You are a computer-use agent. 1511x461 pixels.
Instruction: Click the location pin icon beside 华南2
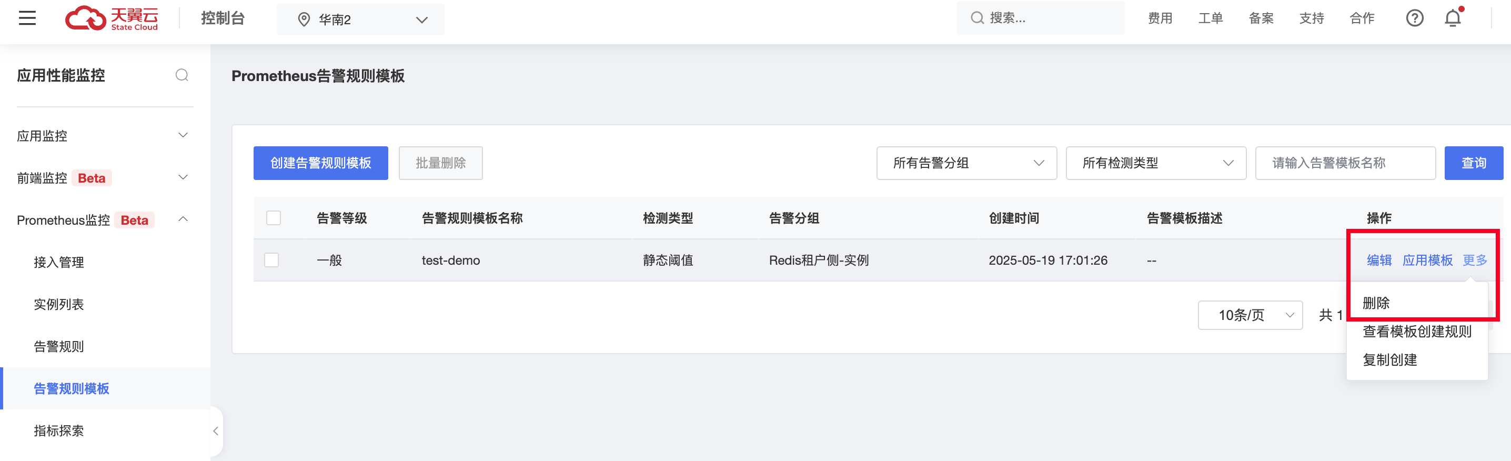[304, 19]
